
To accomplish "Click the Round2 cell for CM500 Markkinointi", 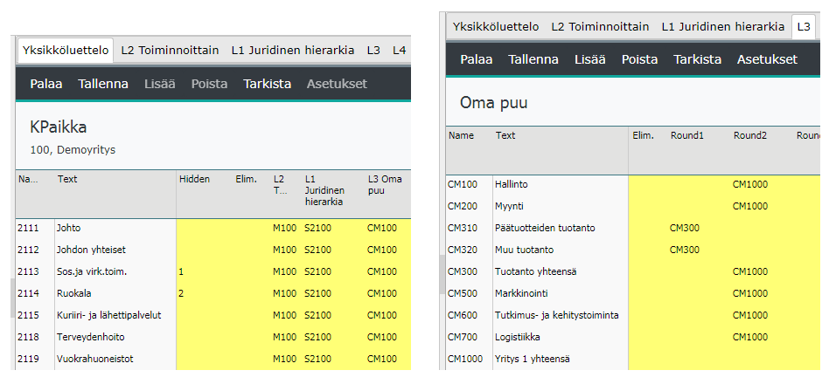I will [x=750, y=293].
